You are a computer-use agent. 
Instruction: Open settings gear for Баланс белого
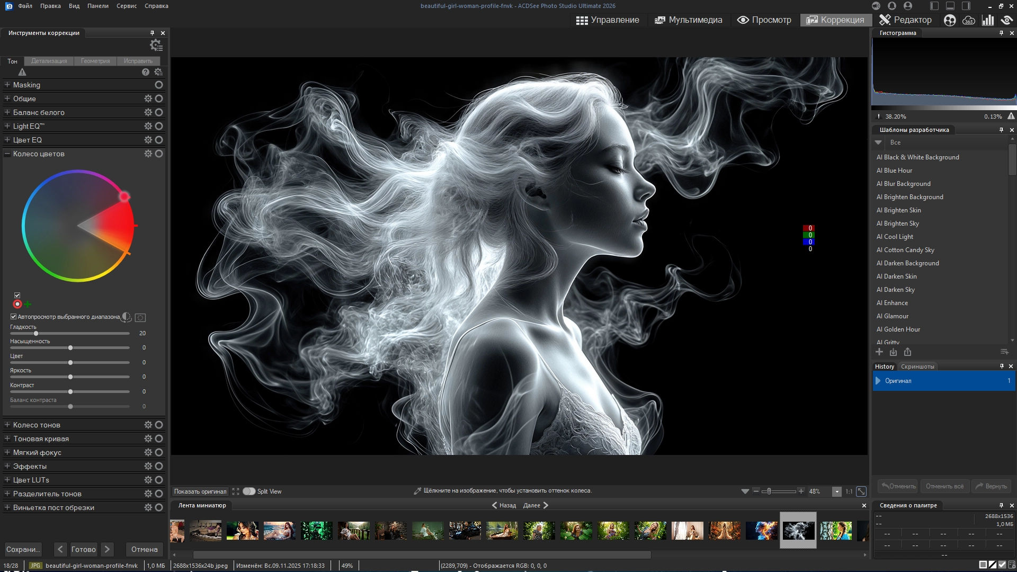pos(148,112)
